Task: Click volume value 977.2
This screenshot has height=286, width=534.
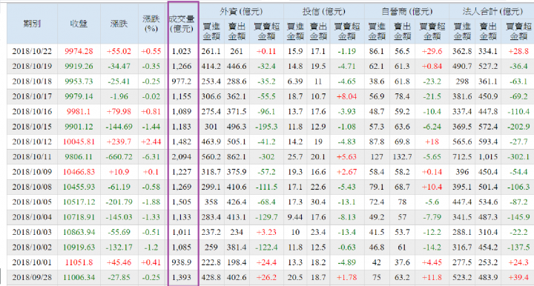Action: pos(182,82)
